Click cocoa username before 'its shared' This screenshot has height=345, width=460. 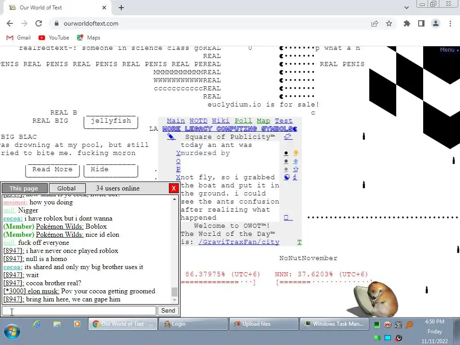pos(13,267)
